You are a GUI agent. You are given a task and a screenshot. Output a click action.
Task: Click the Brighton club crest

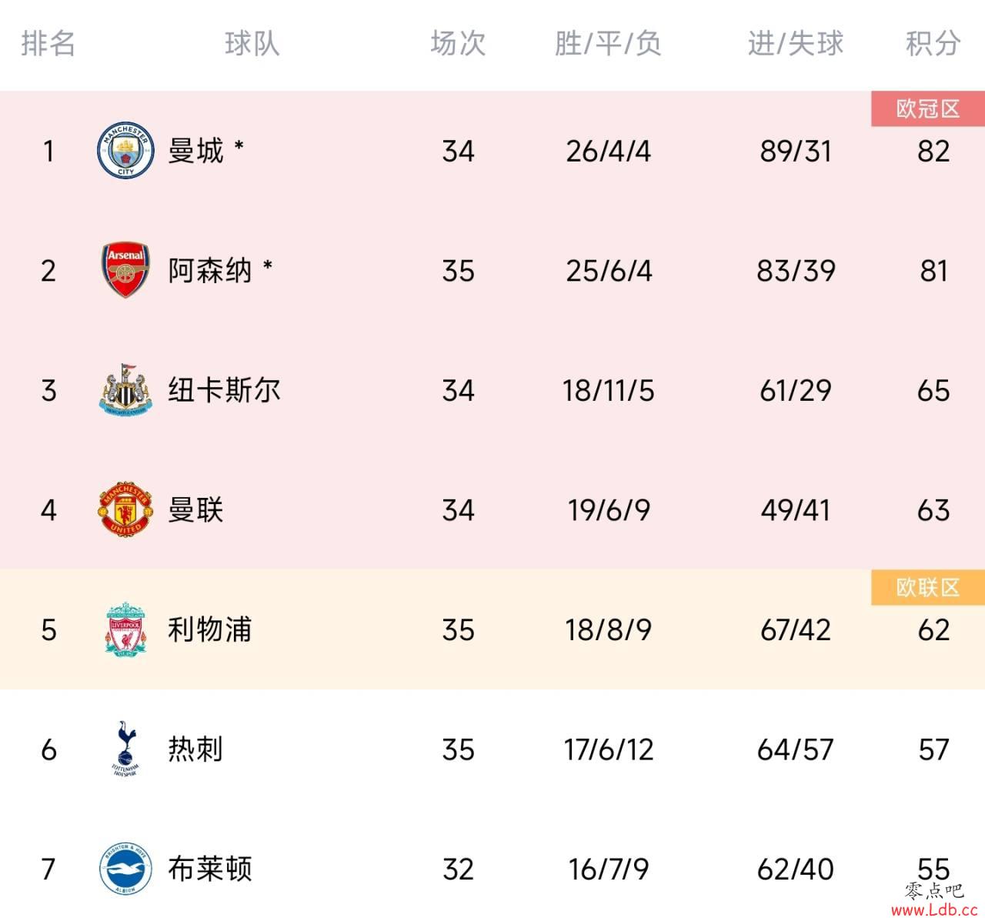tap(125, 869)
